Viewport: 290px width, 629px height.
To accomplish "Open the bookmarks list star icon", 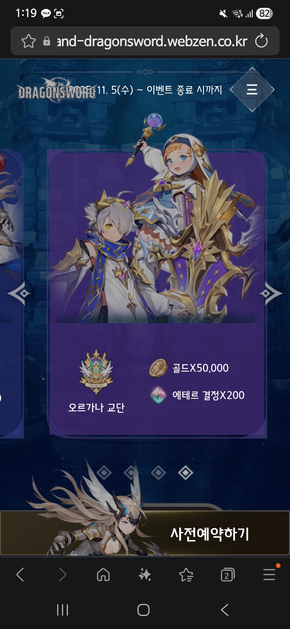I will [186, 574].
